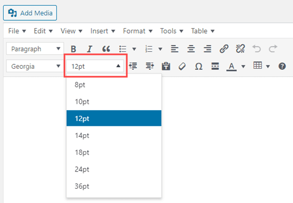Select 24pt font size
293x203 pixels.
(114, 169)
